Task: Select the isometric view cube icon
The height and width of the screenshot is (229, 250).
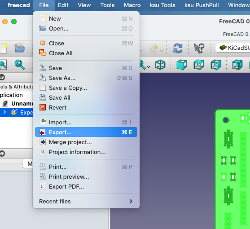Action: click(x=160, y=65)
